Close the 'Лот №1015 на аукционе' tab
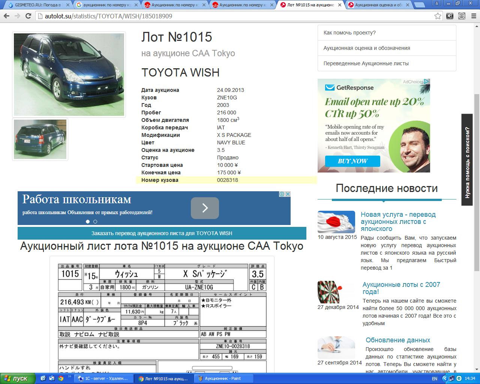Image resolution: width=480 pixels, height=384 pixels. [339, 5]
